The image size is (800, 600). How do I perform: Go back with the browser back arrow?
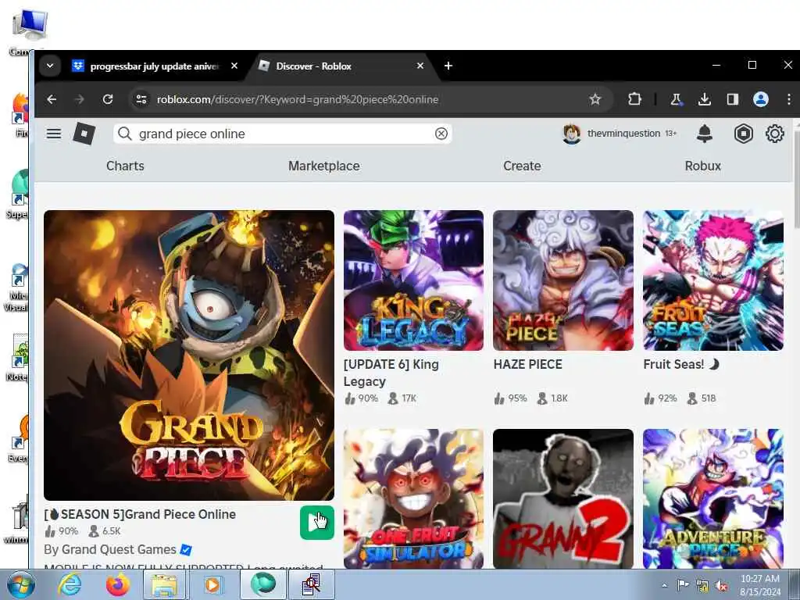[52, 99]
